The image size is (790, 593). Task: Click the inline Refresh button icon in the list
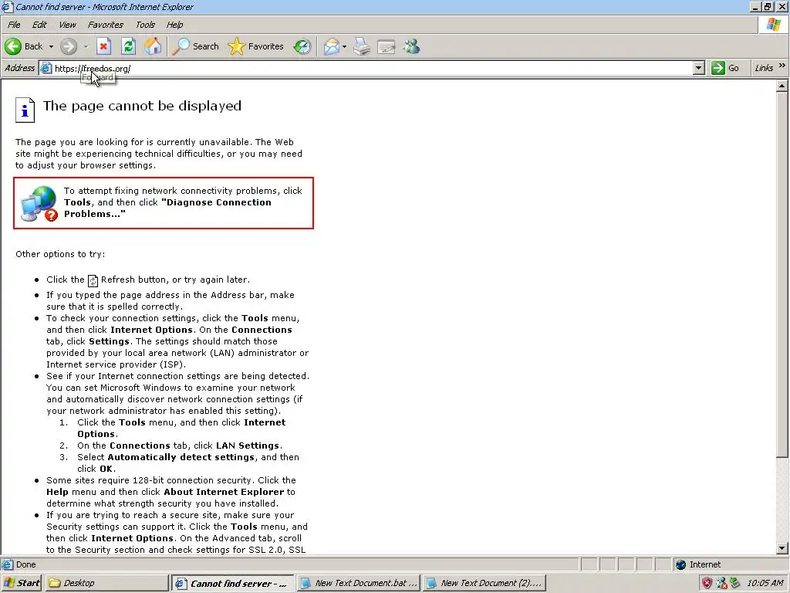[93, 280]
